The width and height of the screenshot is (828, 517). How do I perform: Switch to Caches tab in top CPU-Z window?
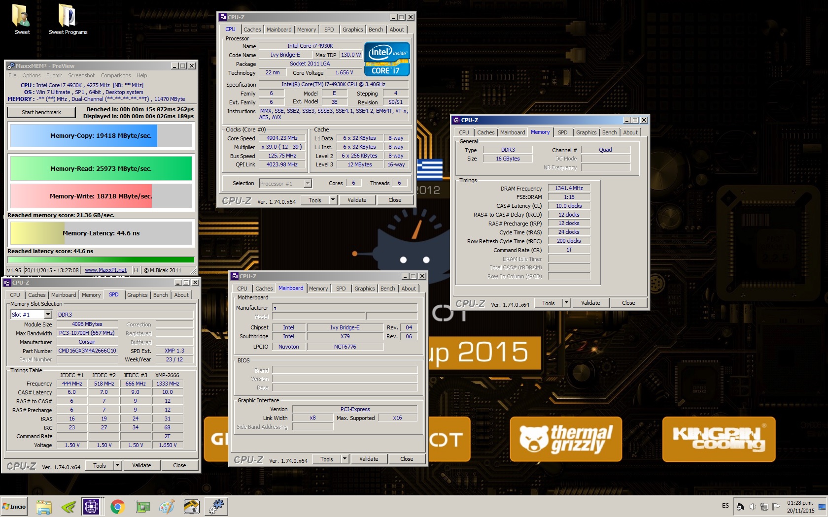click(x=252, y=30)
